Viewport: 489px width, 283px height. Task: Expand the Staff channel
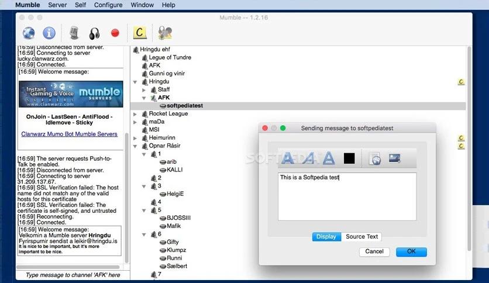pyautogui.click(x=144, y=90)
